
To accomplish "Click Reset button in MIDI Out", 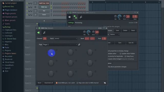I will (x=39, y=83).
